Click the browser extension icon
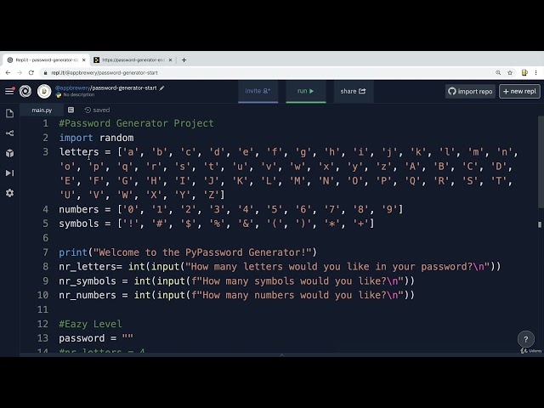The height and width of the screenshot is (408, 544). (x=524, y=73)
